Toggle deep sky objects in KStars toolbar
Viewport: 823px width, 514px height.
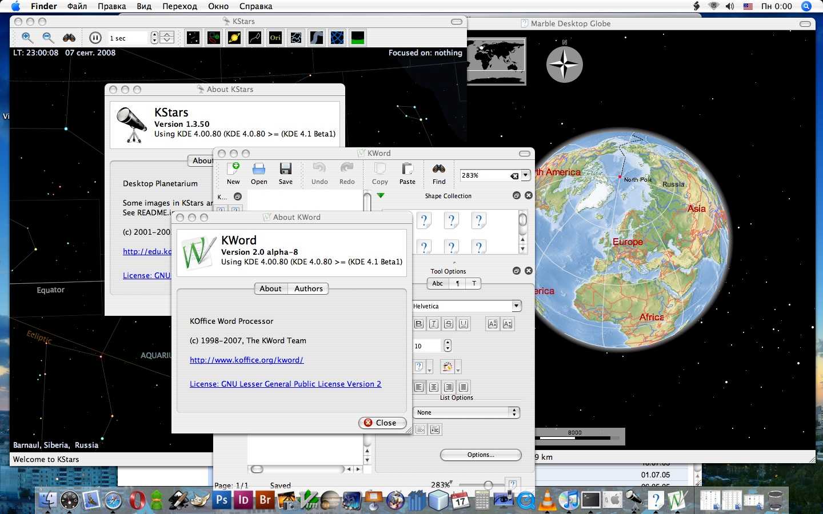point(214,38)
